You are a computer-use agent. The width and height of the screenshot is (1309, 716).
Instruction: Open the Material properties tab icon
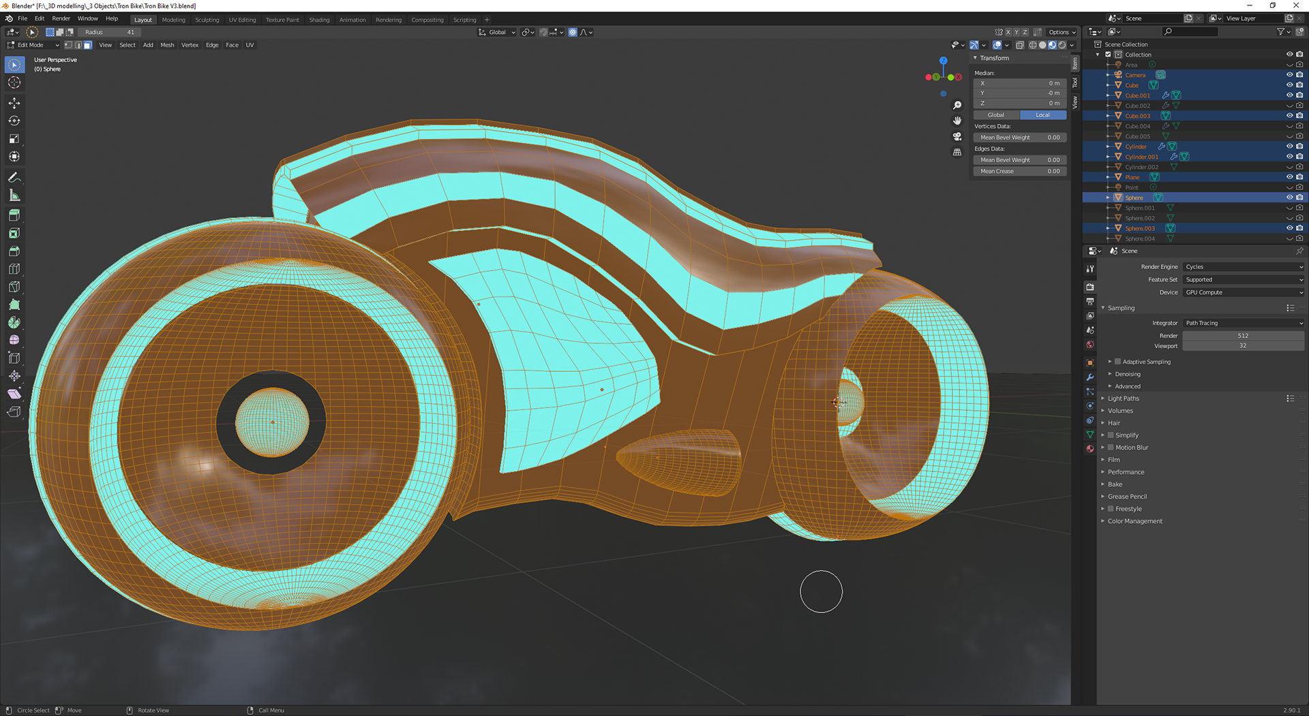(1090, 448)
